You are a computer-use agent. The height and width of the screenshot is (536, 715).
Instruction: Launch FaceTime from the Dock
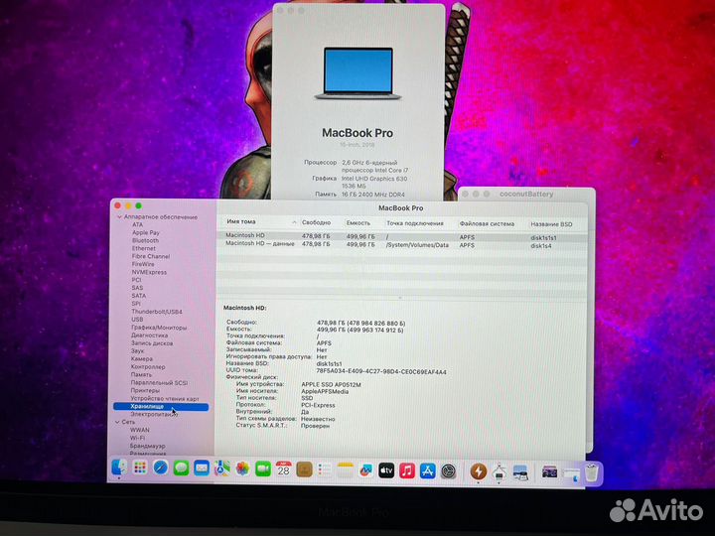[263, 469]
